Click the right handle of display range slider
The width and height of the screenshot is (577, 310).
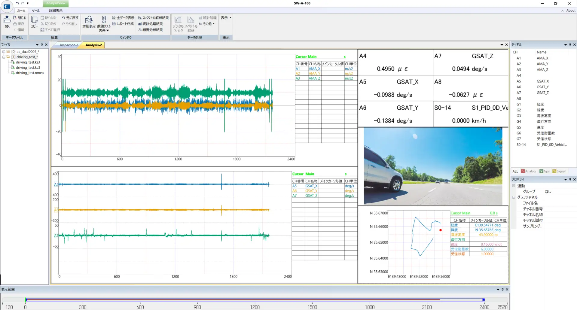(x=484, y=299)
